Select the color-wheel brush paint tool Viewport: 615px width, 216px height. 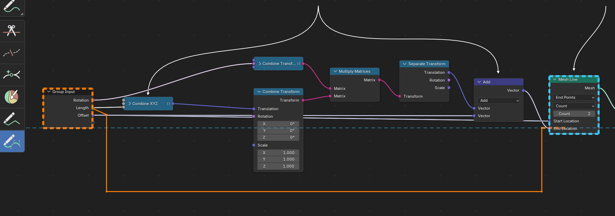[x=12, y=97]
